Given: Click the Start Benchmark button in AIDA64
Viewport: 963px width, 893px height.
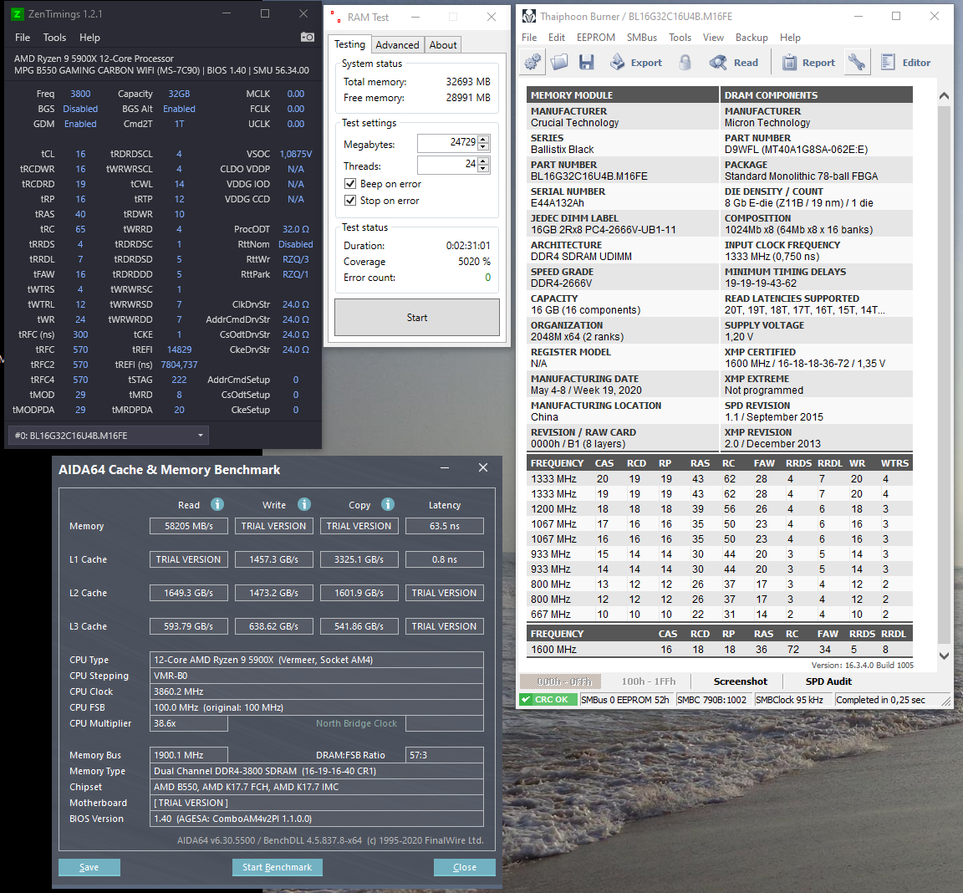Looking at the screenshot, I should (x=277, y=867).
